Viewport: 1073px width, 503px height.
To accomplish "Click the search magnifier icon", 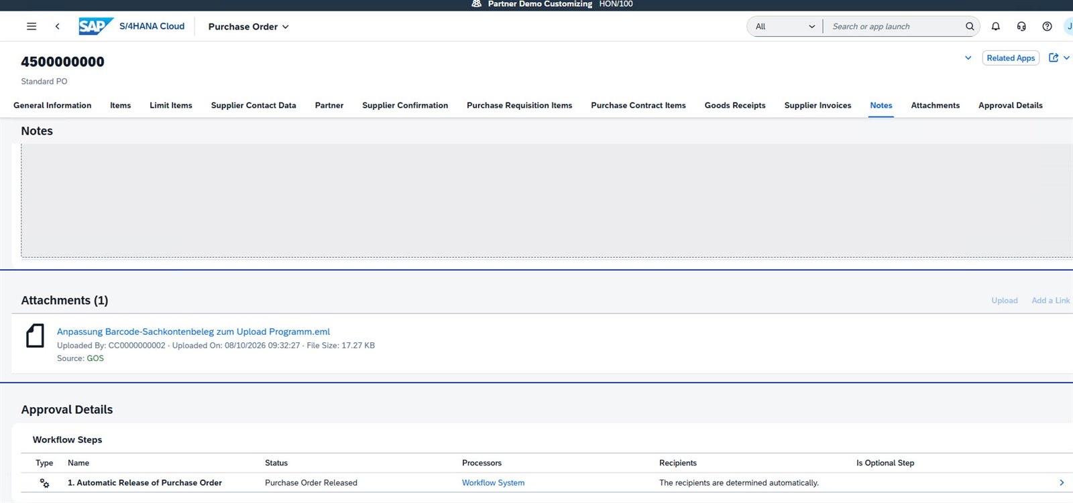I will 970,27.
